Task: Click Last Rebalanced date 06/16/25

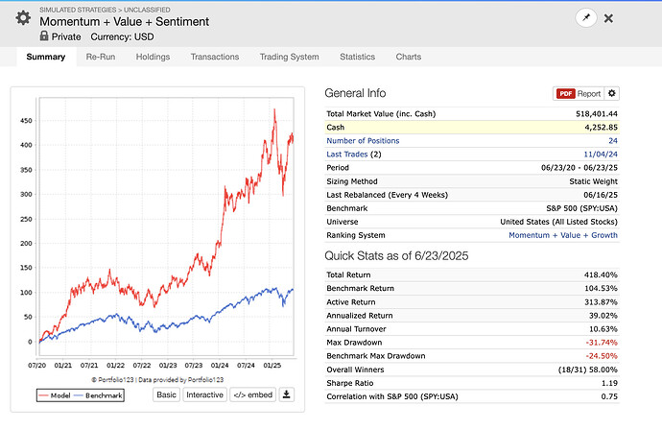Action: pyautogui.click(x=601, y=195)
